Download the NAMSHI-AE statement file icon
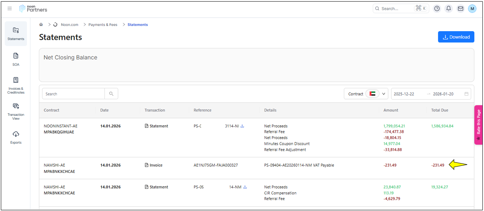484x211 pixels. [x=245, y=187]
